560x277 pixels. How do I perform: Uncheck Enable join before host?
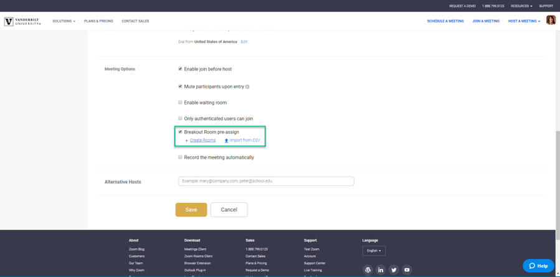(181, 69)
